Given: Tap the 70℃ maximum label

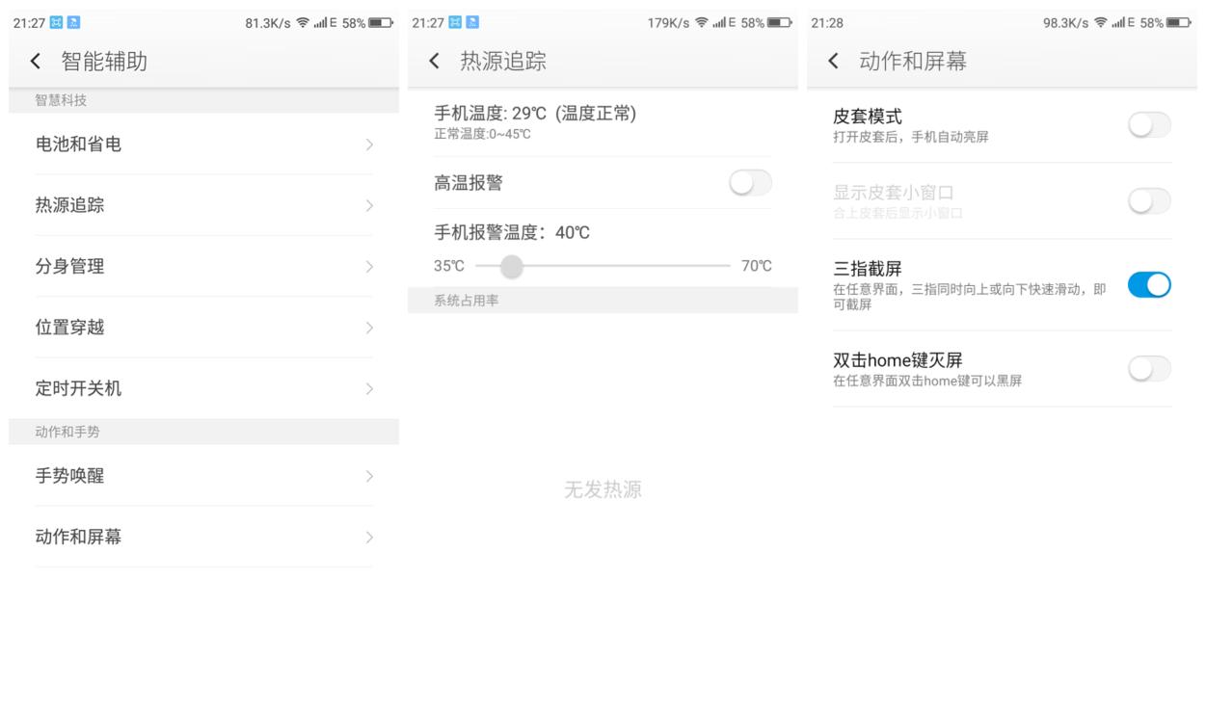Looking at the screenshot, I should (x=757, y=267).
